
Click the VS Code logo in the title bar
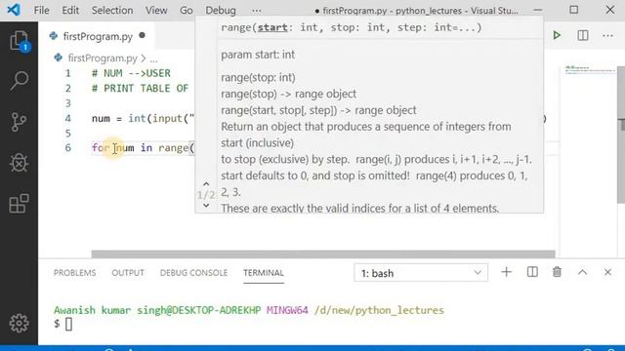coord(14,10)
